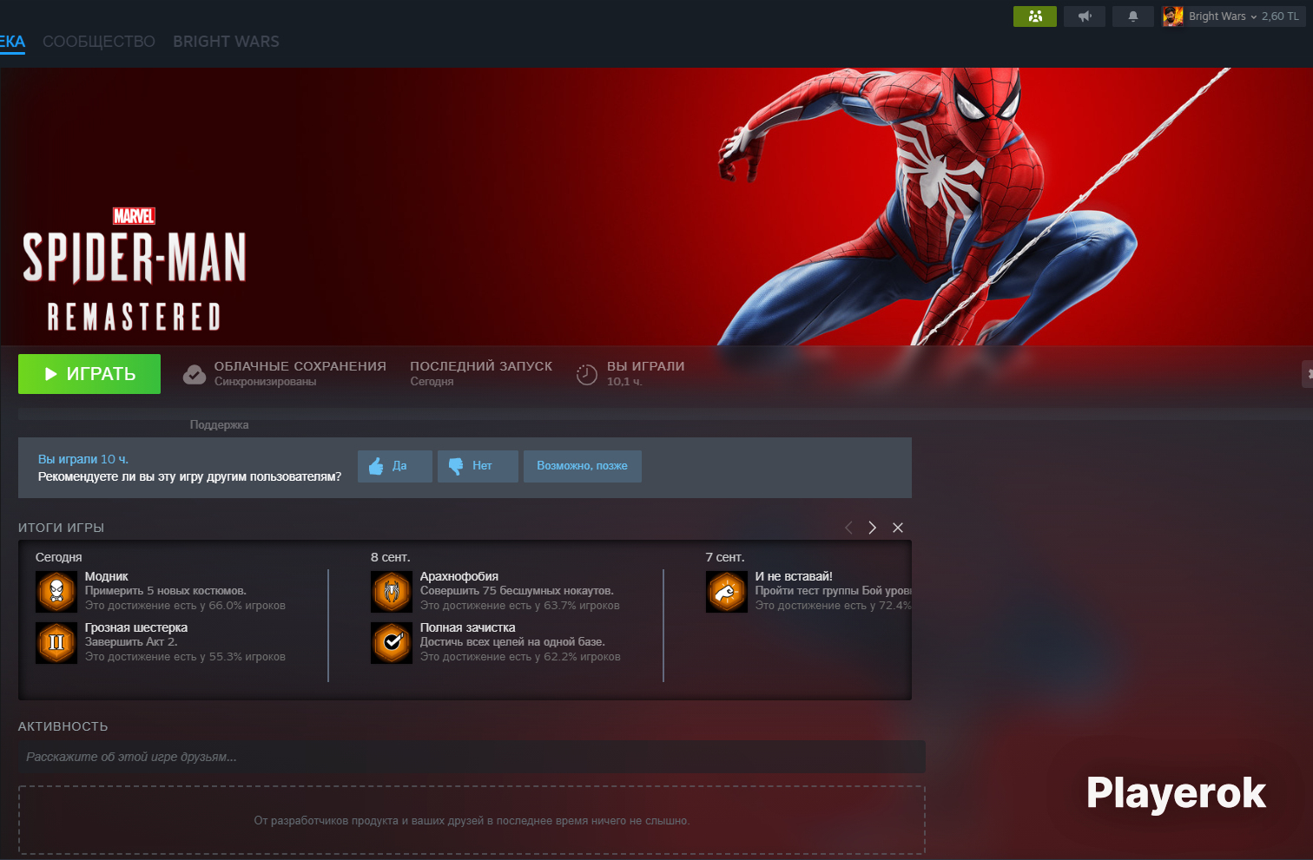Switch to the СООБЩЕСТВО tab
Screen dimensions: 1313x860
[x=99, y=42]
